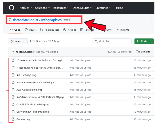Open file 10 tasks to excel in Git & Github
The height and width of the screenshot is (129, 158).
pos(40,60)
